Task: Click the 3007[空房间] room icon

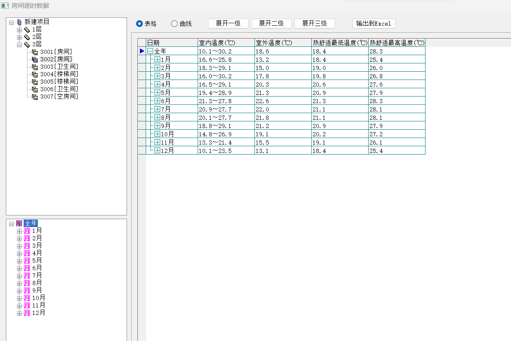Action: (x=35, y=97)
